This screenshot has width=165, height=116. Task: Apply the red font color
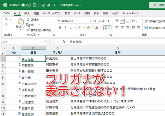click(x=97, y=28)
